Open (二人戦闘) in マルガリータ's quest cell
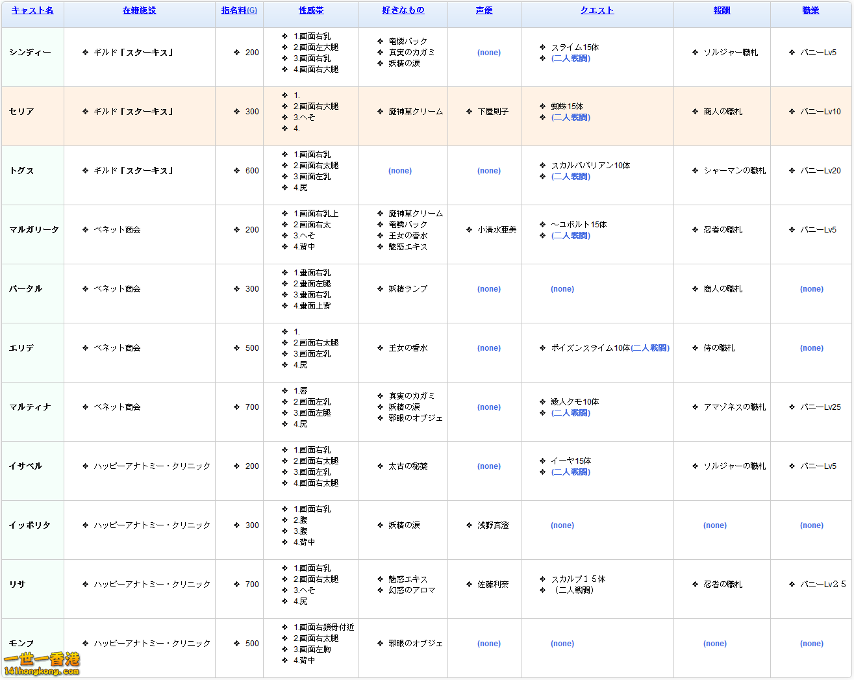Screen dimensions: 854x680 (571, 236)
